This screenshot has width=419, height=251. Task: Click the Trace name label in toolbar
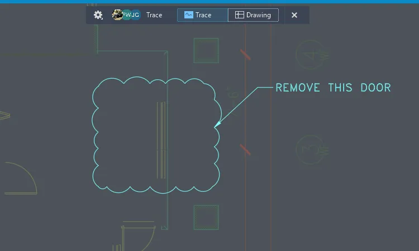154,15
